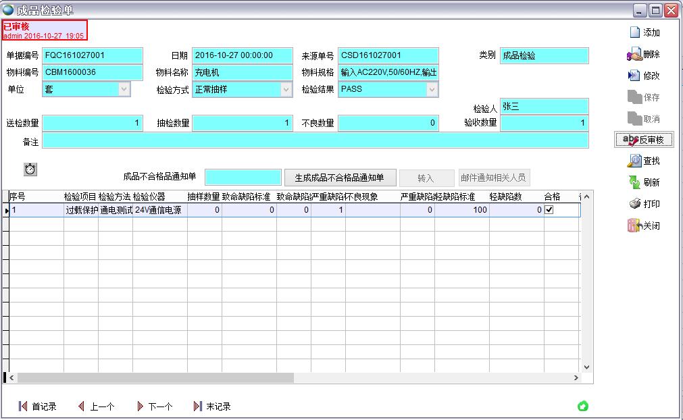
Task: Click the grid's horizontal scrollbar thumb
Action: 155,378
